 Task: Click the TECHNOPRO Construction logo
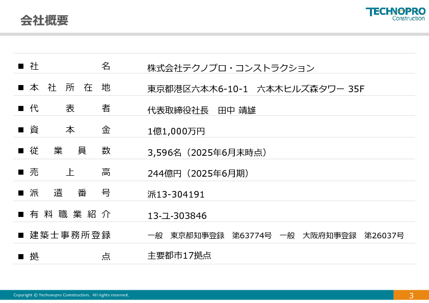tap(395, 14)
